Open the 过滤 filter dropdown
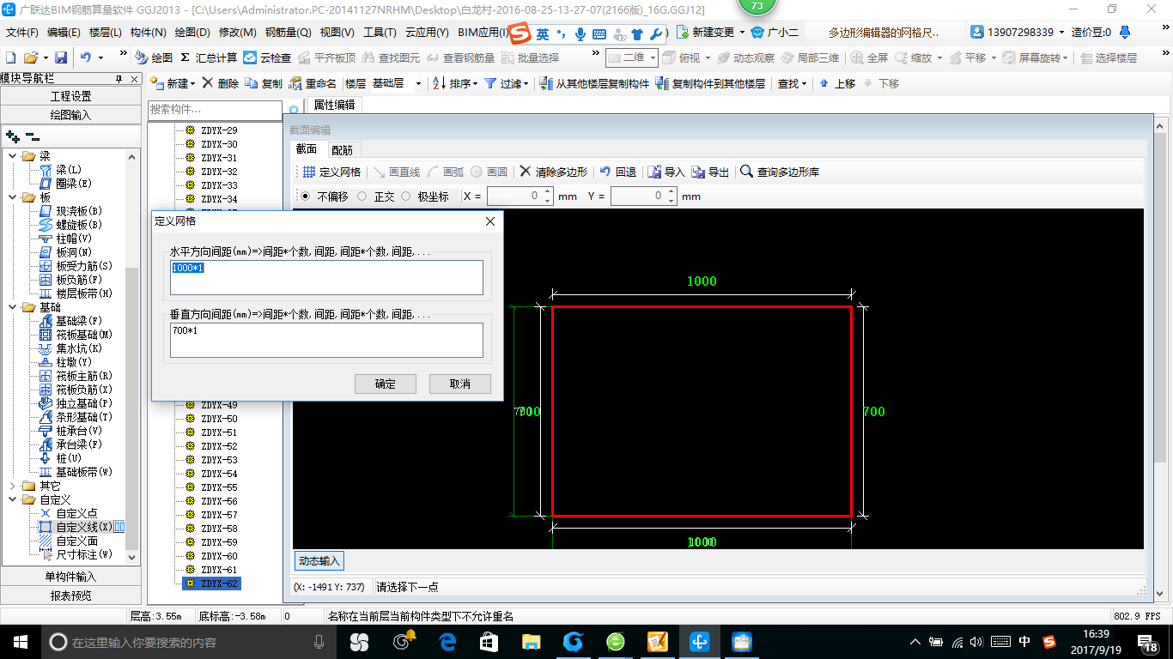 [507, 83]
